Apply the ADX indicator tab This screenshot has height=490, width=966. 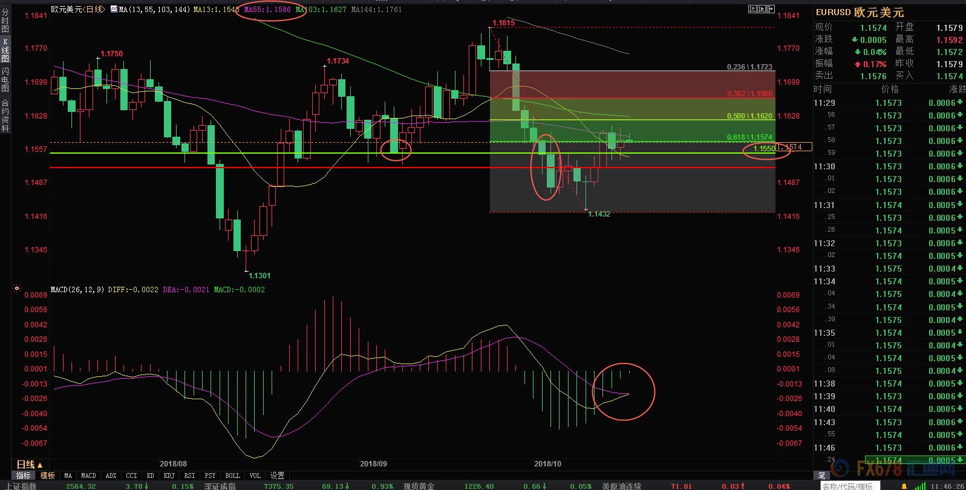tap(111, 475)
